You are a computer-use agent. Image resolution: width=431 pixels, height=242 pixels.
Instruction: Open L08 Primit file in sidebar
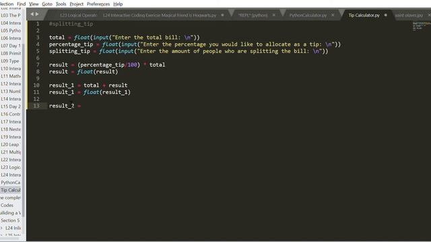(11, 53)
